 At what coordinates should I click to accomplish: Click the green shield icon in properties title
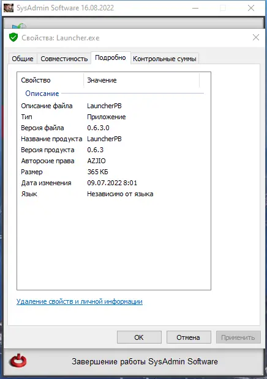(13, 37)
